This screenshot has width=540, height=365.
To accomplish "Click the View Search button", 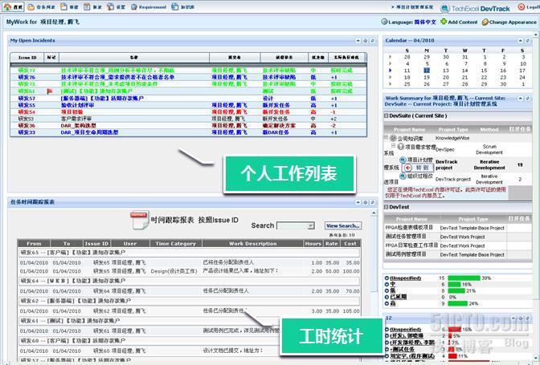I will 343,225.
